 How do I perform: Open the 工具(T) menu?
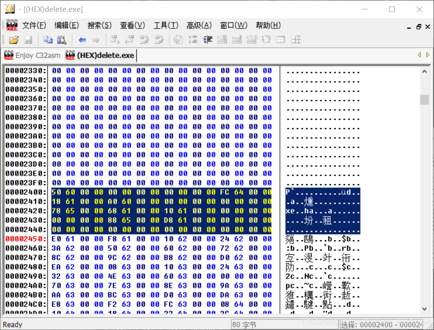[x=166, y=25]
